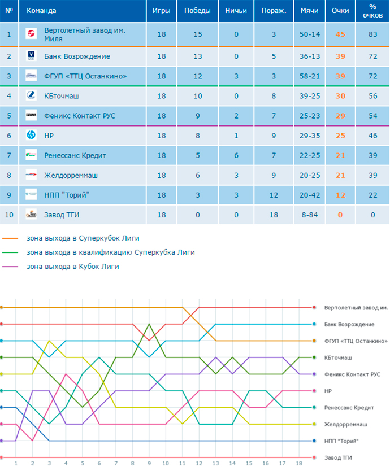Click the Пораж. column header
Image resolution: width=390 pixels, height=471 pixels.
[274, 11]
